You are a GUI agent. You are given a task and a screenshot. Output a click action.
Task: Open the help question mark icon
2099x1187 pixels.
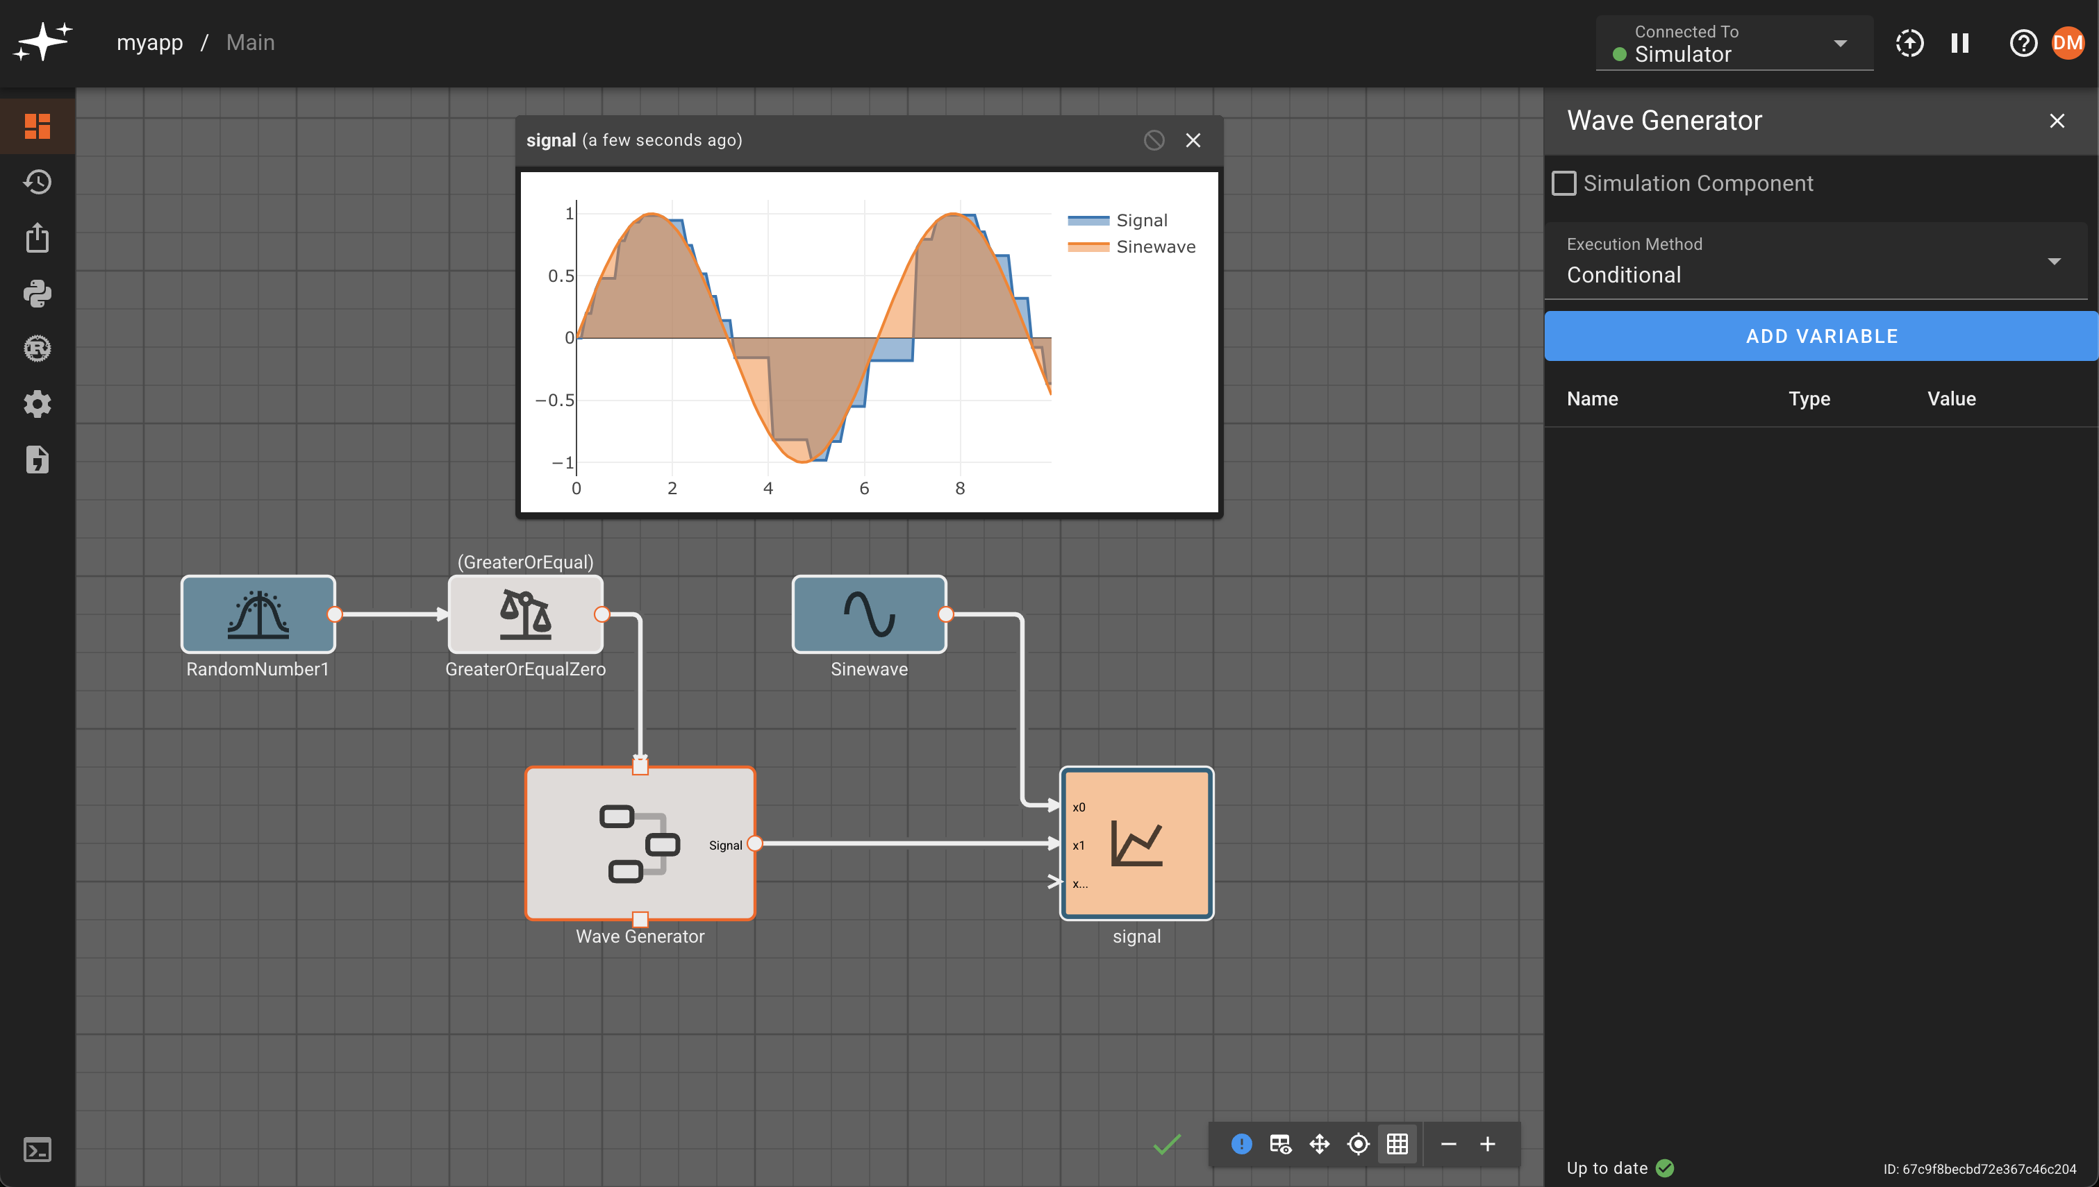(2023, 43)
